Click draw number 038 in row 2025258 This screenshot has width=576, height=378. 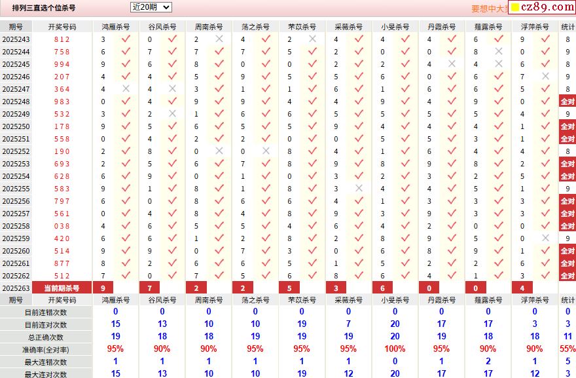[x=62, y=226]
